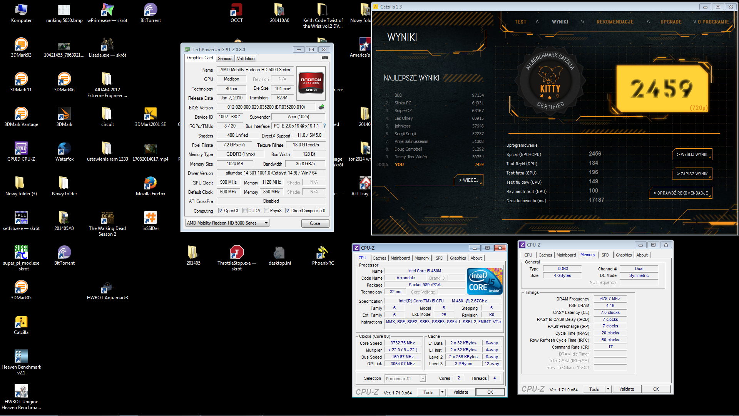The width and height of the screenshot is (739, 416).
Task: Open TEST tab in Catzilla
Action: [520, 22]
